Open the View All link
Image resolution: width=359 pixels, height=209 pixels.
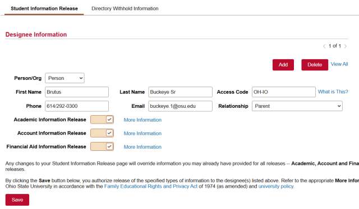pos(339,64)
